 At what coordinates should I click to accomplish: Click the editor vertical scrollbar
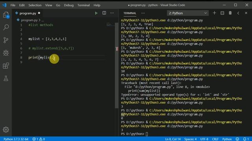[x=117, y=65]
